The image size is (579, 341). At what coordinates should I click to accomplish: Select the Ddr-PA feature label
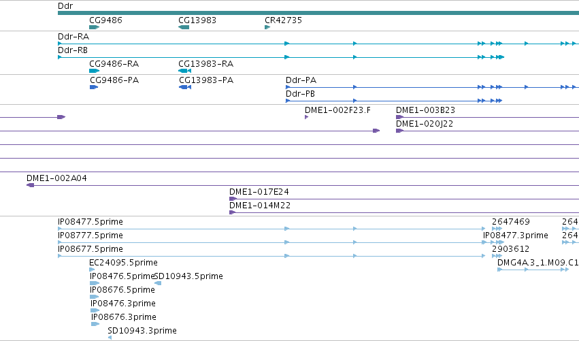301,80
